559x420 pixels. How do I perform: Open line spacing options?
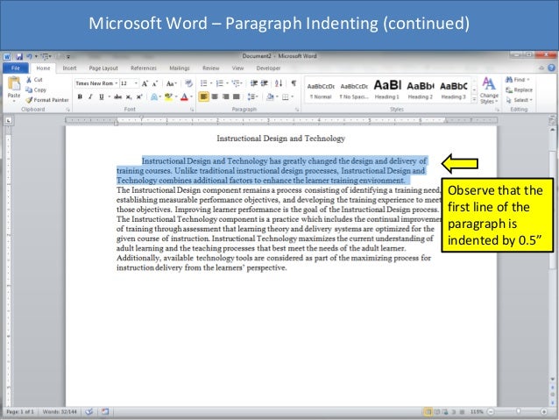click(x=252, y=96)
